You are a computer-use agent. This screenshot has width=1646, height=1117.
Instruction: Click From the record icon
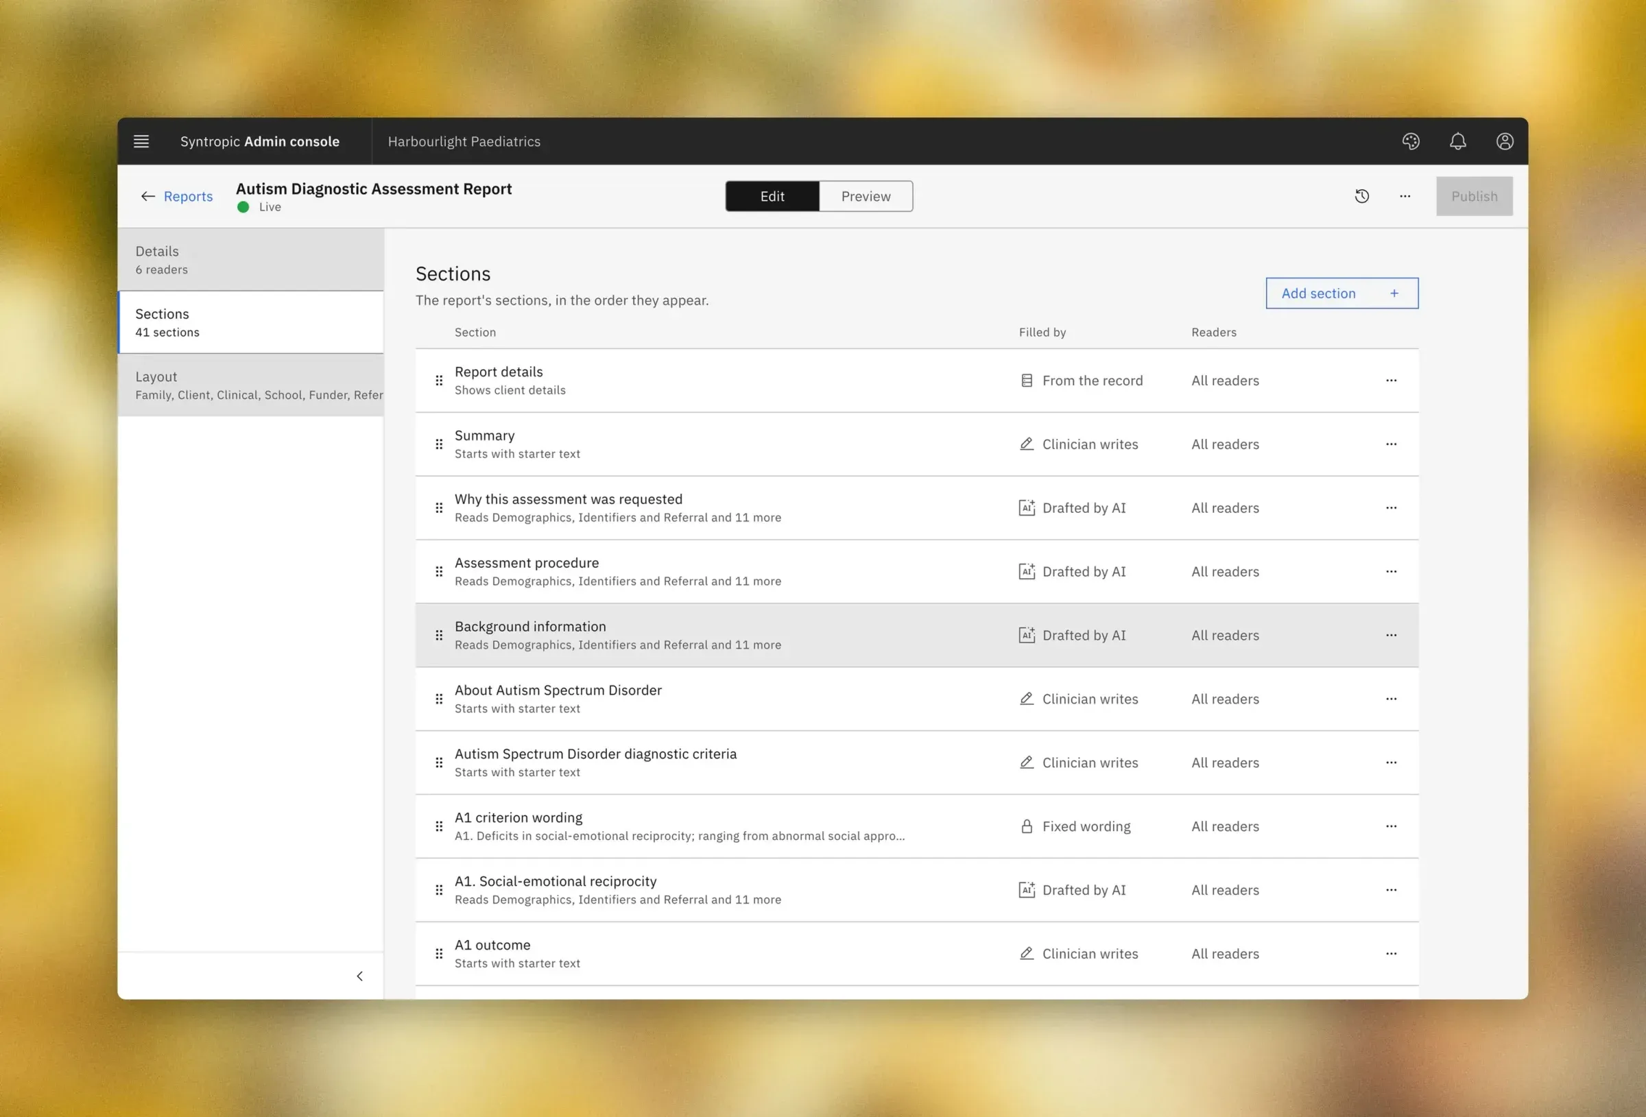pos(1026,381)
